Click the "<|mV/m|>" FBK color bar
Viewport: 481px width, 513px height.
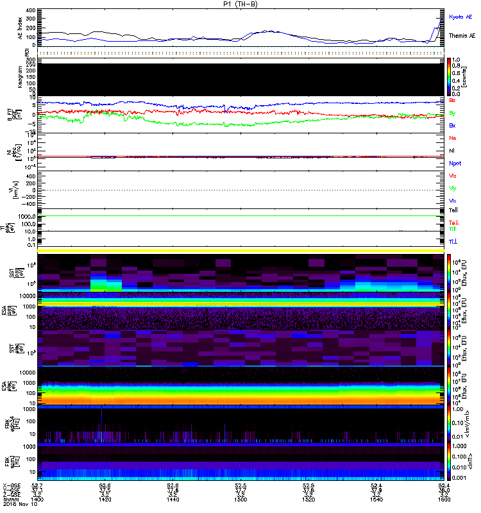coord(449,425)
